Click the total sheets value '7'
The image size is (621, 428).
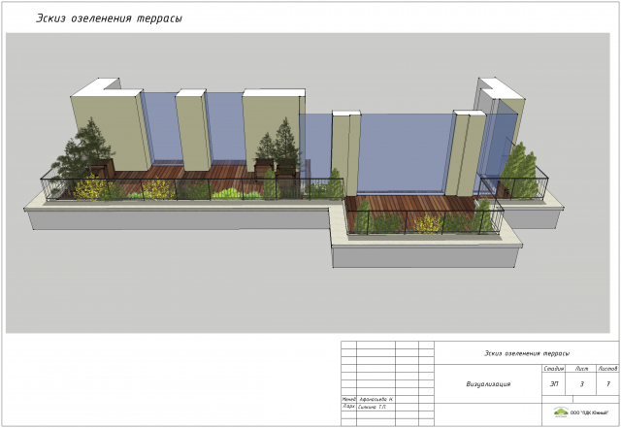coord(608,384)
